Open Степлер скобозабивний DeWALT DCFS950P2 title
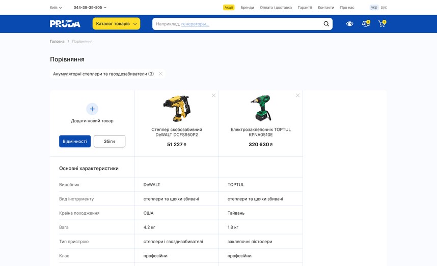 (177, 132)
